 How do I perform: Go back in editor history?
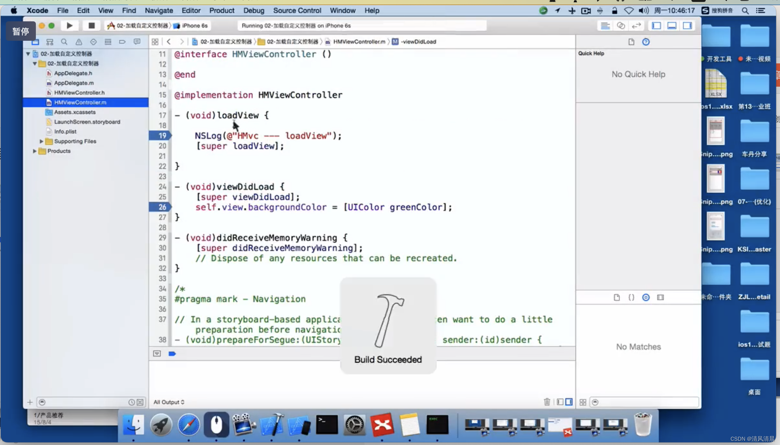coord(169,42)
